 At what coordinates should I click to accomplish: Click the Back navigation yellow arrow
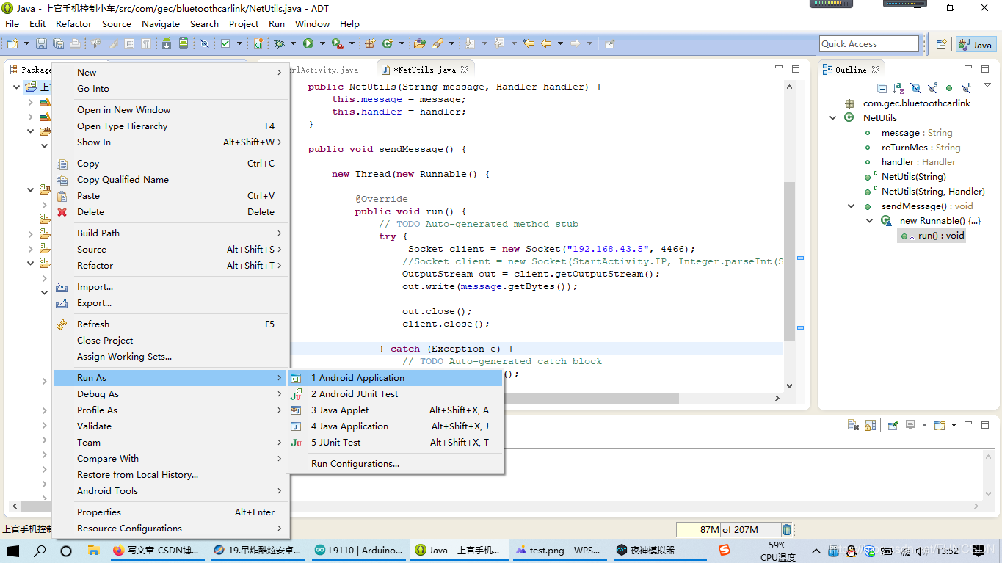click(x=546, y=44)
